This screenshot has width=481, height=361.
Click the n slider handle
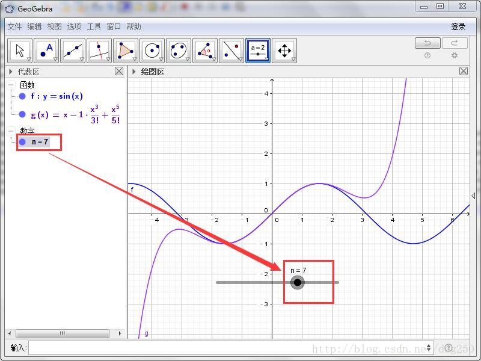point(297,282)
